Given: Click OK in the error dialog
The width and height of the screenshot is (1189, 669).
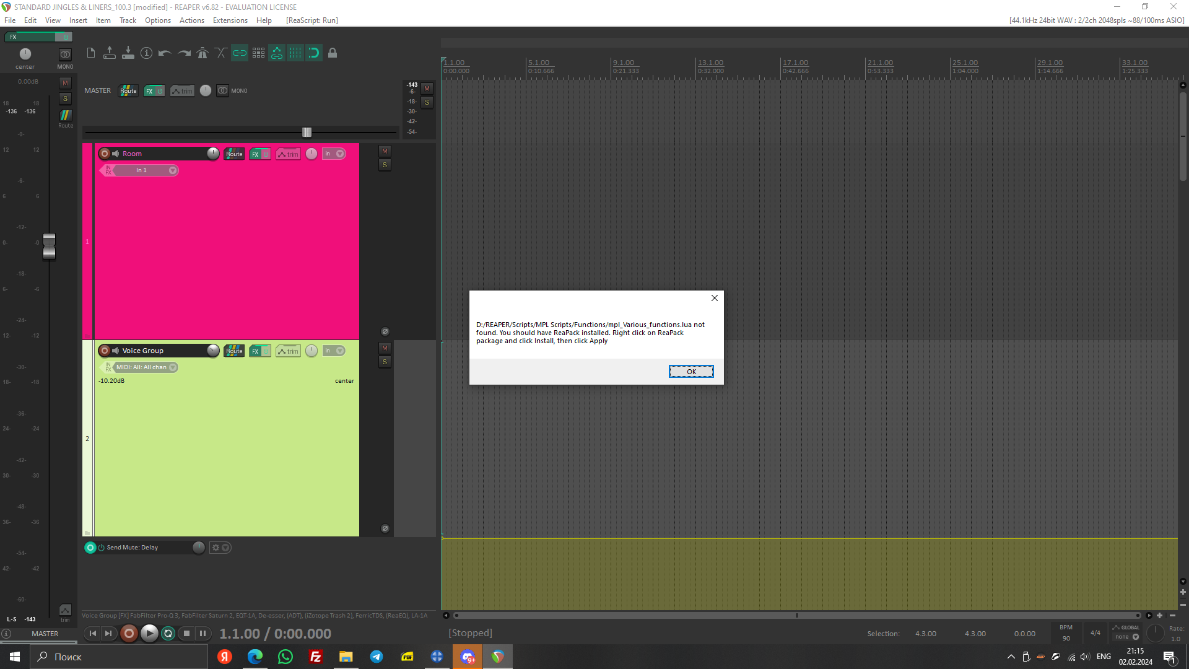Looking at the screenshot, I should click(691, 372).
